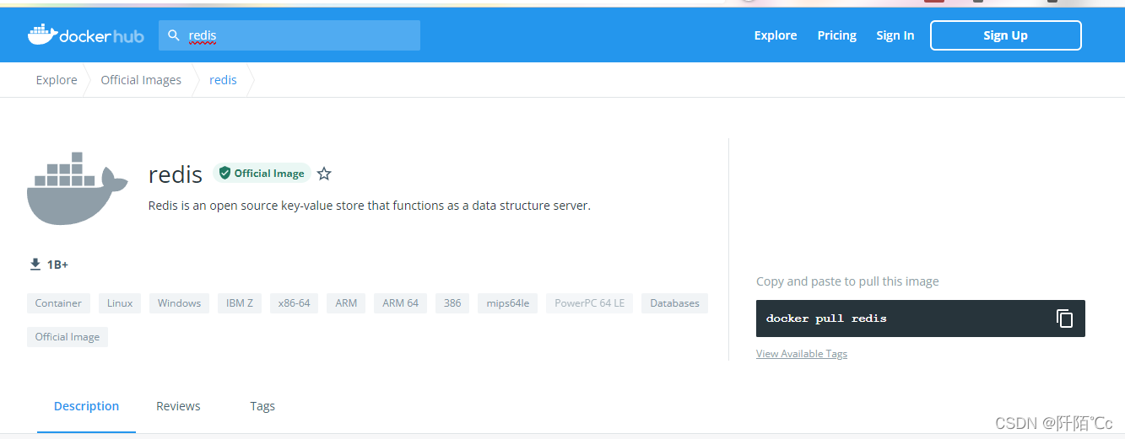Focus the search field containing redis
This screenshot has width=1125, height=439.
[289, 35]
